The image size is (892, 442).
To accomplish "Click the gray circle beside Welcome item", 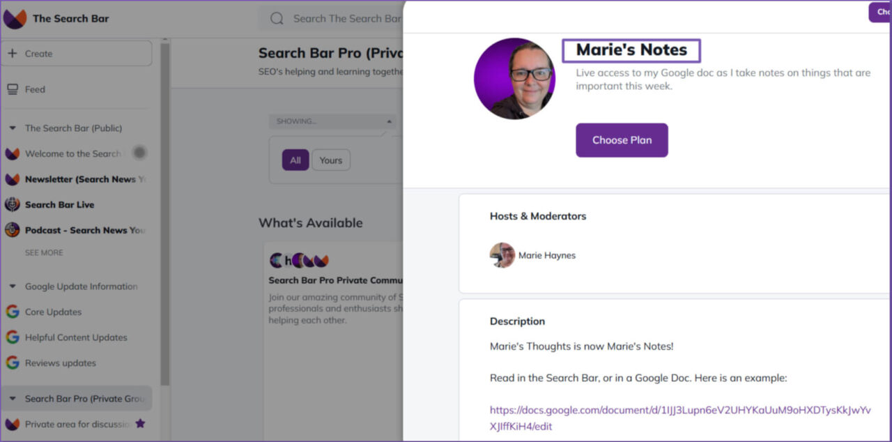I will [139, 153].
